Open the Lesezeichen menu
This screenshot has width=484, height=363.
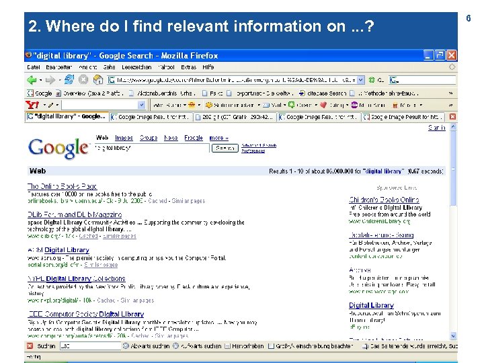pos(136,67)
